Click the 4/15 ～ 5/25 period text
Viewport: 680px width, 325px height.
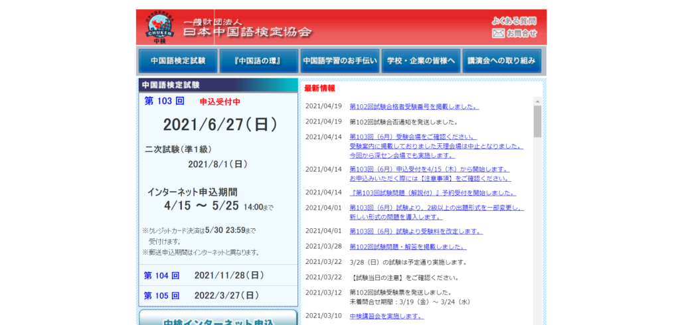pos(202,206)
